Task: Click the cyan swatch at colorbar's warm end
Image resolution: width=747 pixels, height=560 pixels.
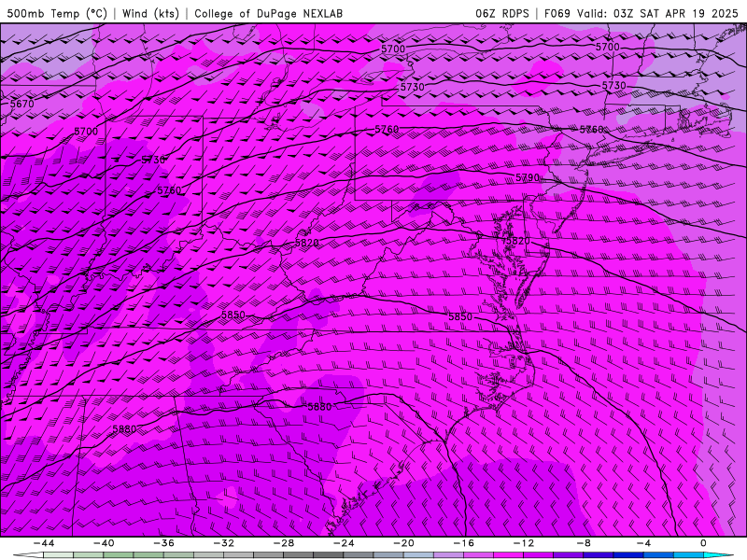Action: point(718,555)
